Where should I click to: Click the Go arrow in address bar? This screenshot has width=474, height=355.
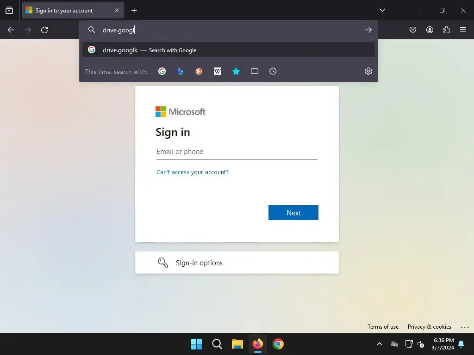pyautogui.click(x=368, y=30)
